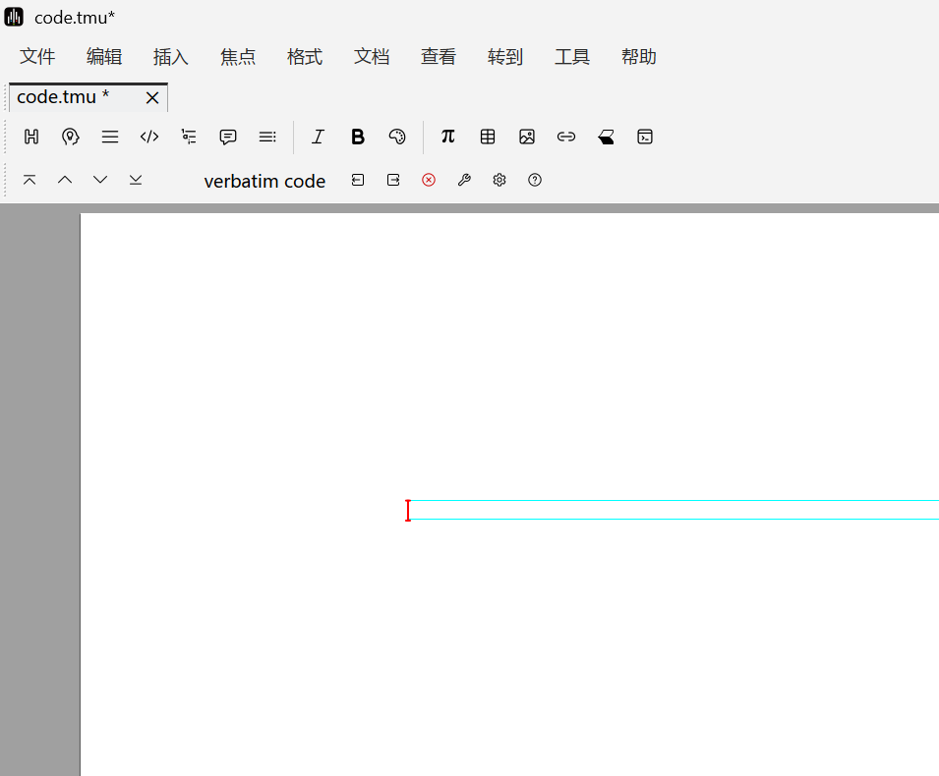Click the section heading (H) icon
939x776 pixels.
[x=31, y=137]
